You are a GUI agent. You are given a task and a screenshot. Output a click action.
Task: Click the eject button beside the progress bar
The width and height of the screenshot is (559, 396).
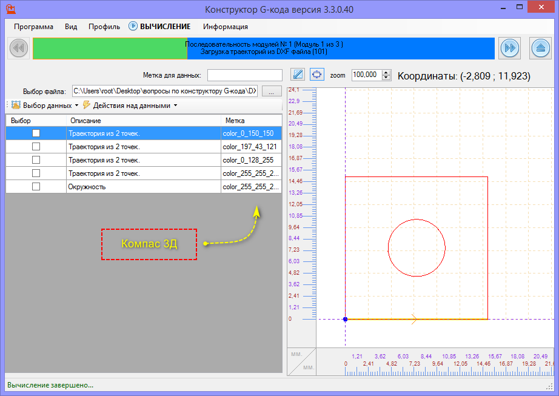pyautogui.click(x=540, y=49)
